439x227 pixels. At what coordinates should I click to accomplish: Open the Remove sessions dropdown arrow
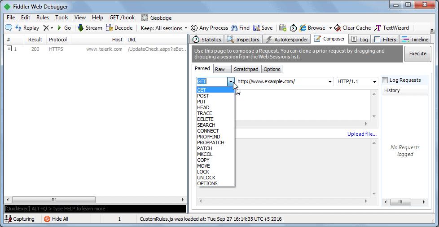[52, 28]
